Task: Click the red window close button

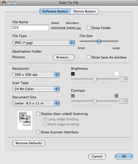Action: coord(4,3)
